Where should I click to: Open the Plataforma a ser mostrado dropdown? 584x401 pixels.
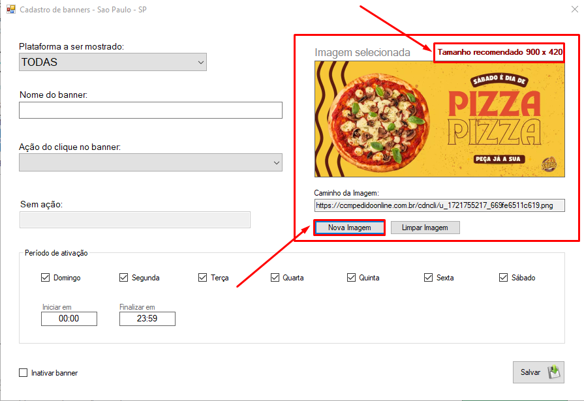tap(113, 62)
